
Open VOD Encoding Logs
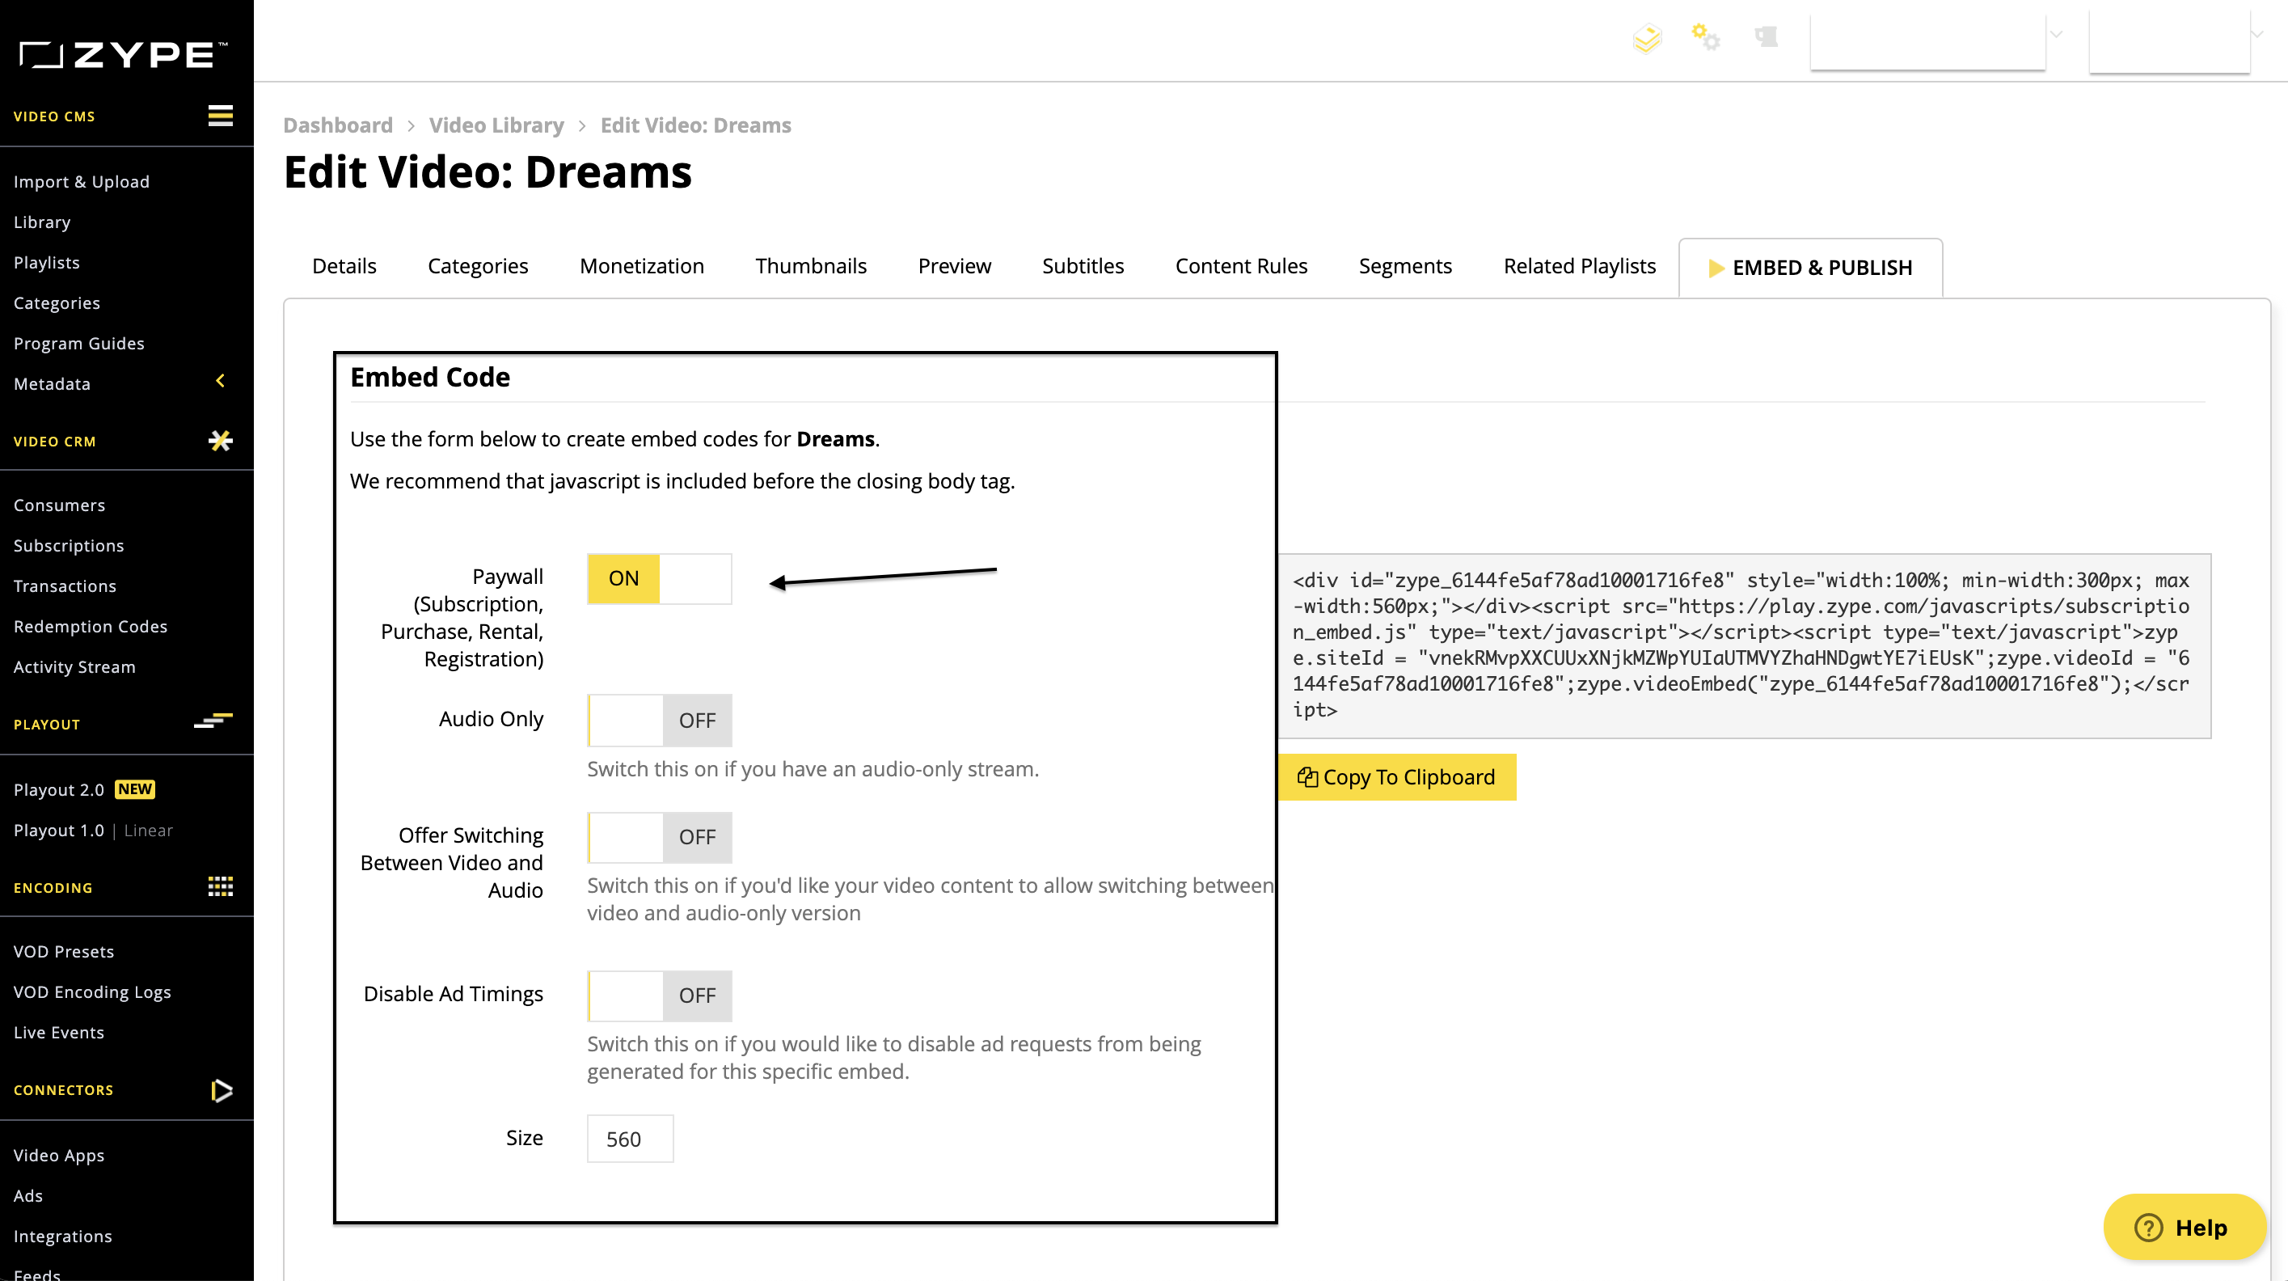click(x=92, y=991)
